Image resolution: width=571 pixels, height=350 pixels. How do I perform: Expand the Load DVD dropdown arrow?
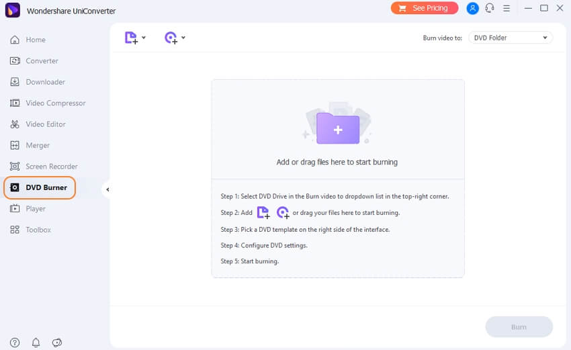183,38
